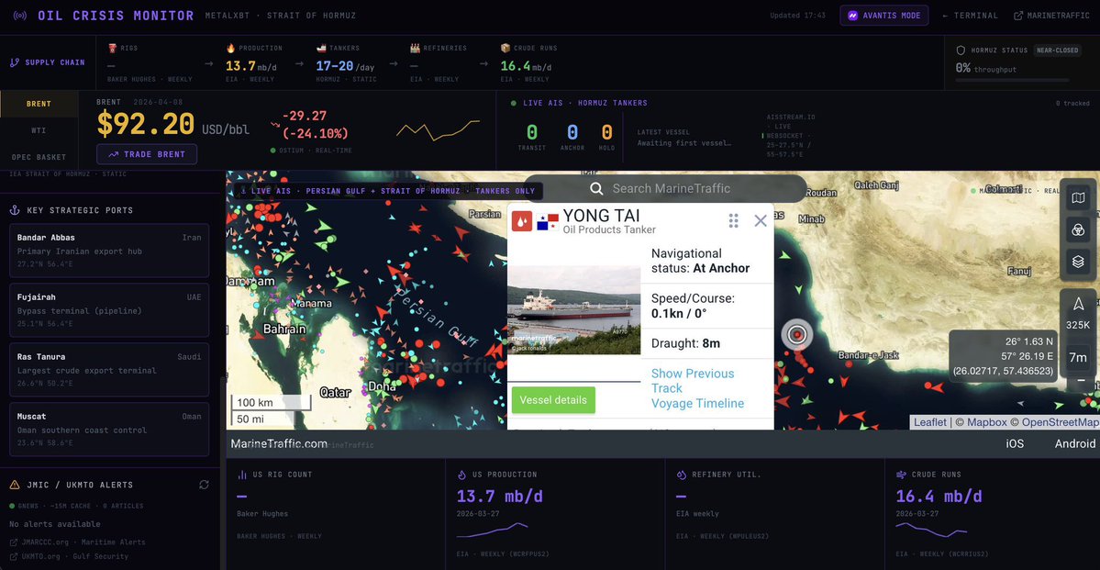Click the magnifier icon in MarineTraffic search
Screen dimensions: 1100x570
(x=597, y=188)
